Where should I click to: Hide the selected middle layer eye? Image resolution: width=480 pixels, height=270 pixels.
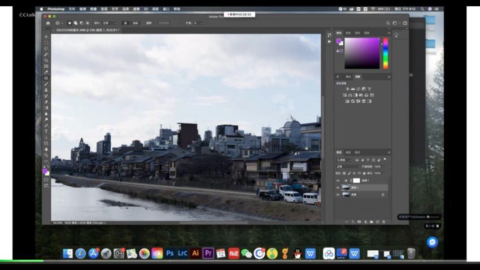tap(338, 188)
